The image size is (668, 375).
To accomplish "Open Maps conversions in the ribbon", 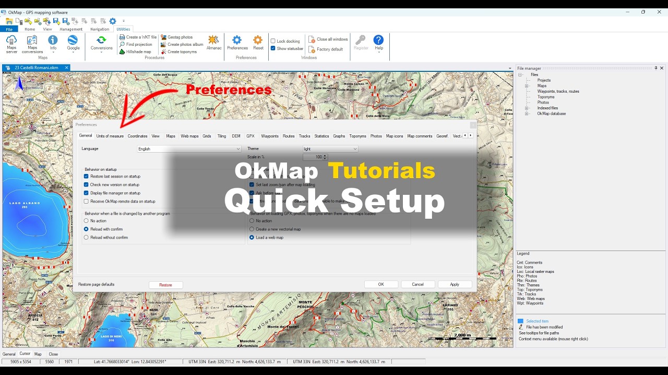I will click(32, 44).
